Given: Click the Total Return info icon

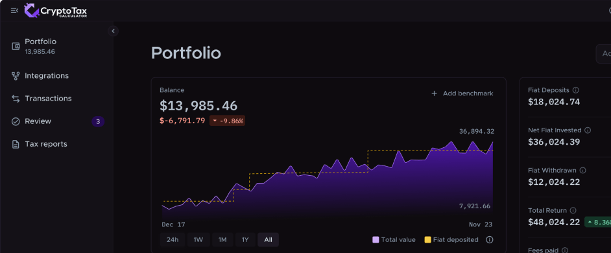Looking at the screenshot, I should [573, 210].
